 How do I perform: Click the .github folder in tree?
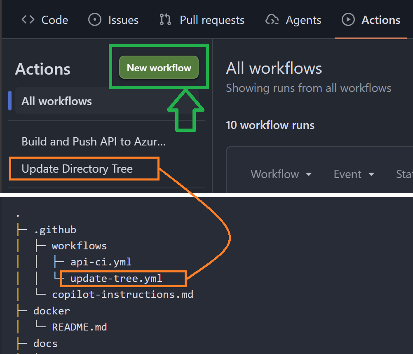(55, 230)
